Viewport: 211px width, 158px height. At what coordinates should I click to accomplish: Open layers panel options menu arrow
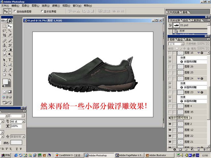[x=208, y=39]
